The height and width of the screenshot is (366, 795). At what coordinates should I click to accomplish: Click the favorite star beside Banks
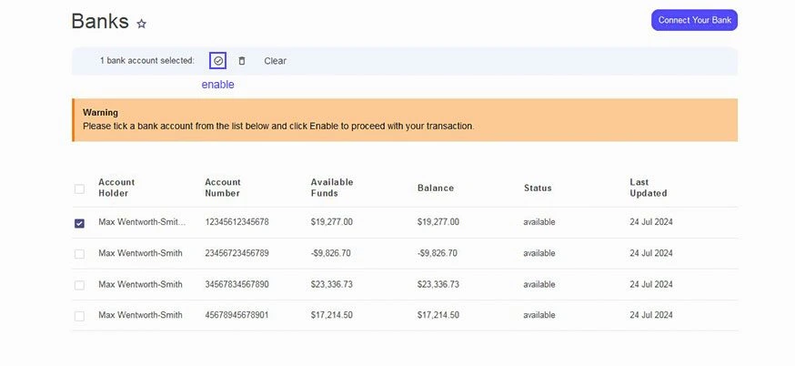tap(141, 24)
